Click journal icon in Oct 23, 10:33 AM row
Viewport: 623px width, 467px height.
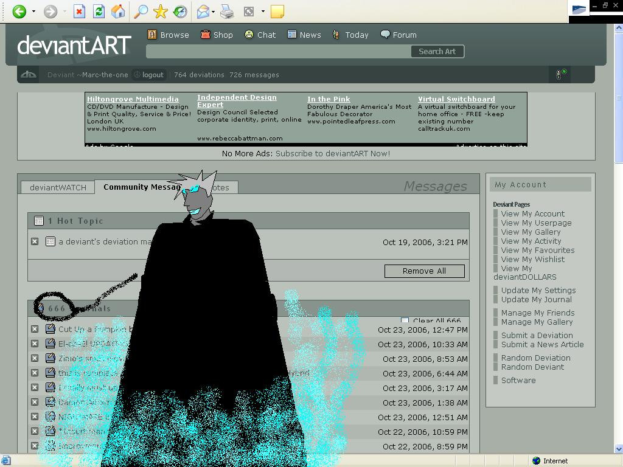pyautogui.click(x=50, y=344)
